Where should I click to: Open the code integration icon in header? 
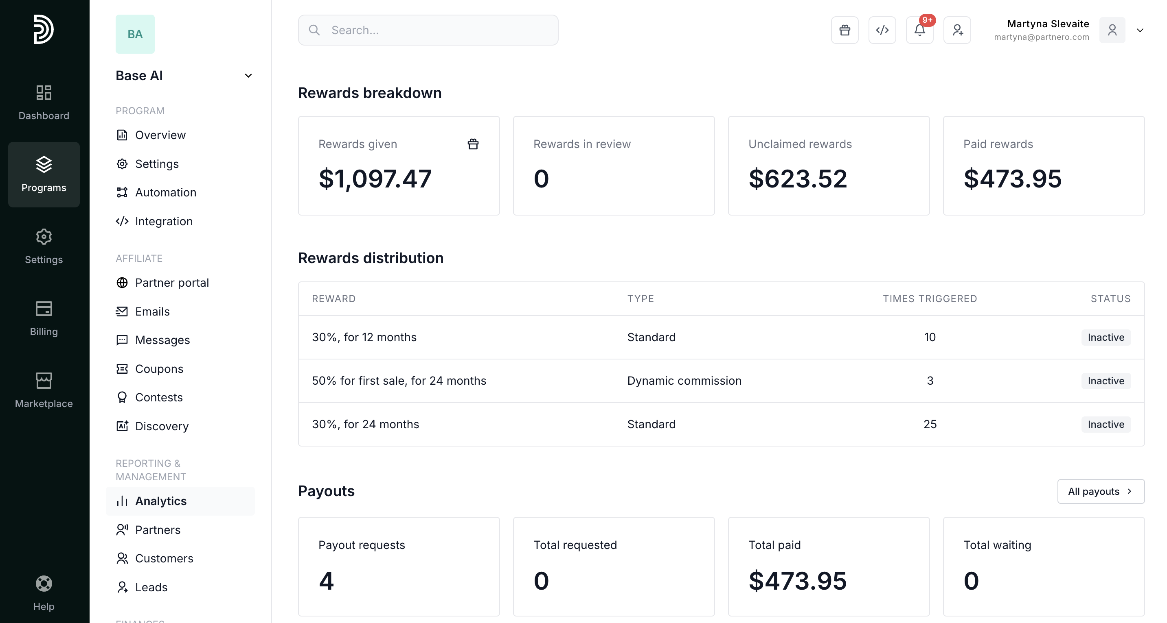click(x=882, y=30)
